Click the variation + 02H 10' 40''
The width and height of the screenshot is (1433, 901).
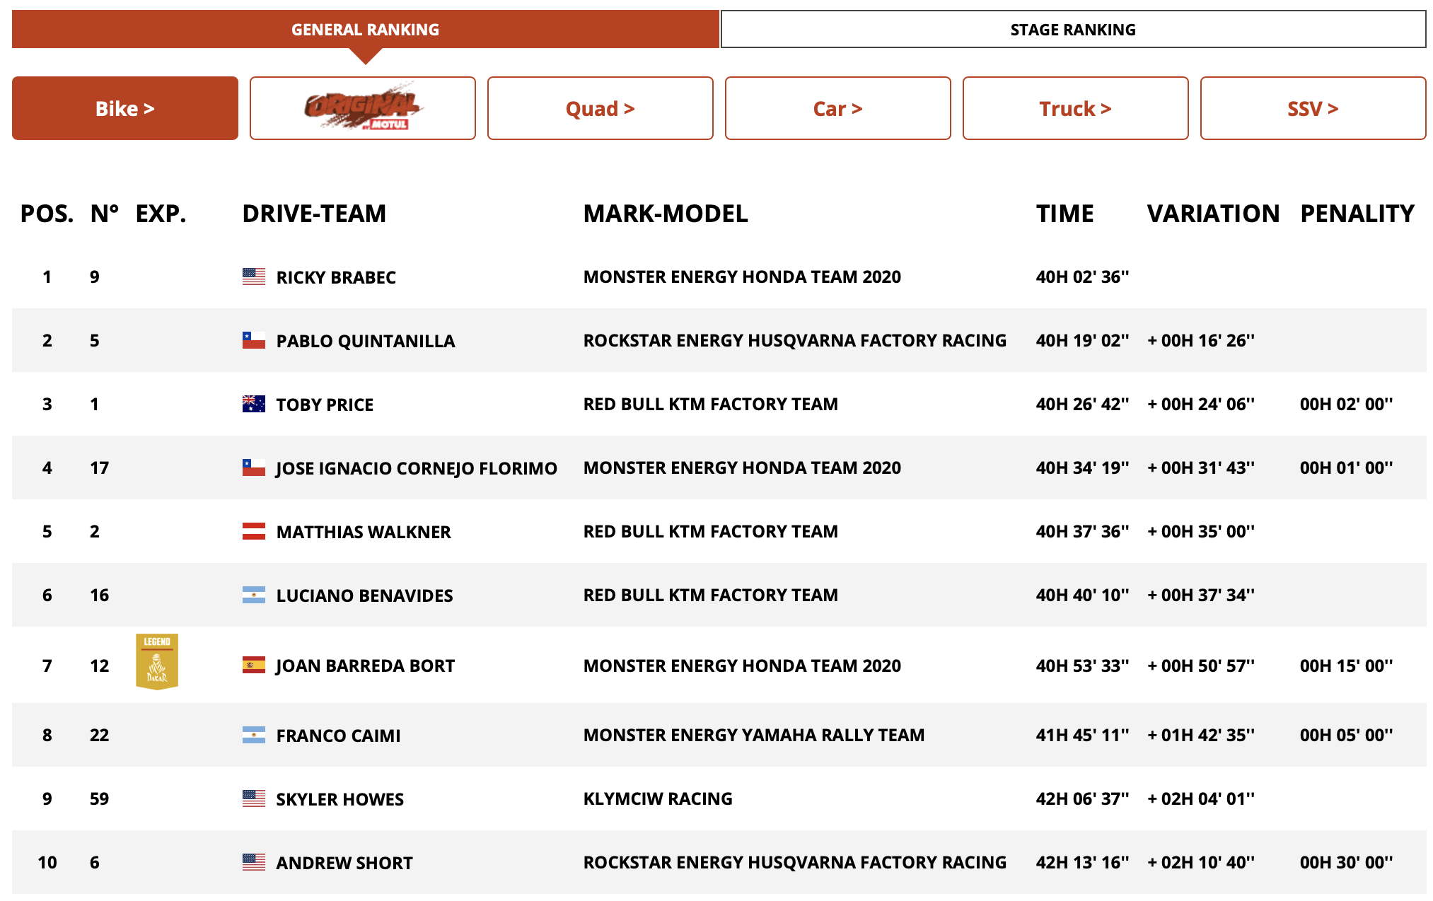[1201, 862]
